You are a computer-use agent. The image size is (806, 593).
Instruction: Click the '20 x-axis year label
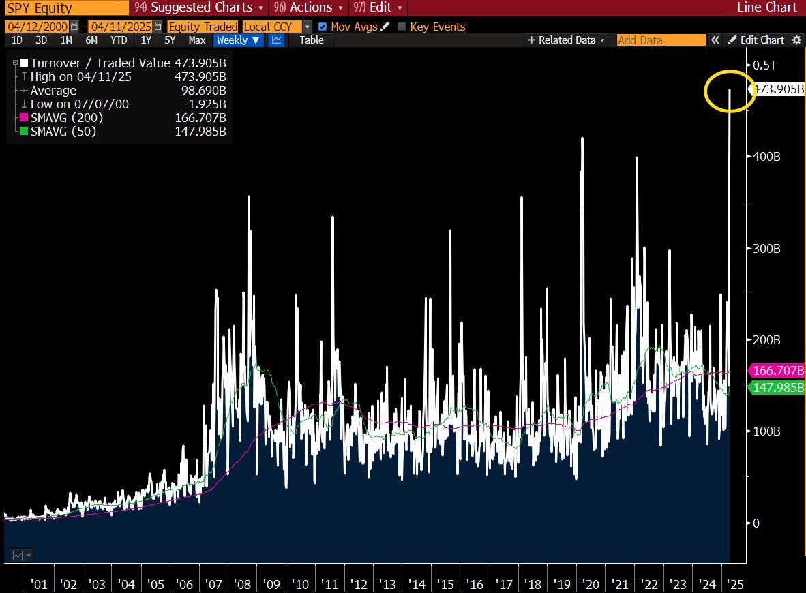click(x=591, y=584)
